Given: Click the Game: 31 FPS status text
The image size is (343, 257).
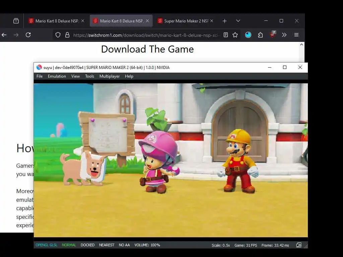Looking at the screenshot, I should [246, 245].
